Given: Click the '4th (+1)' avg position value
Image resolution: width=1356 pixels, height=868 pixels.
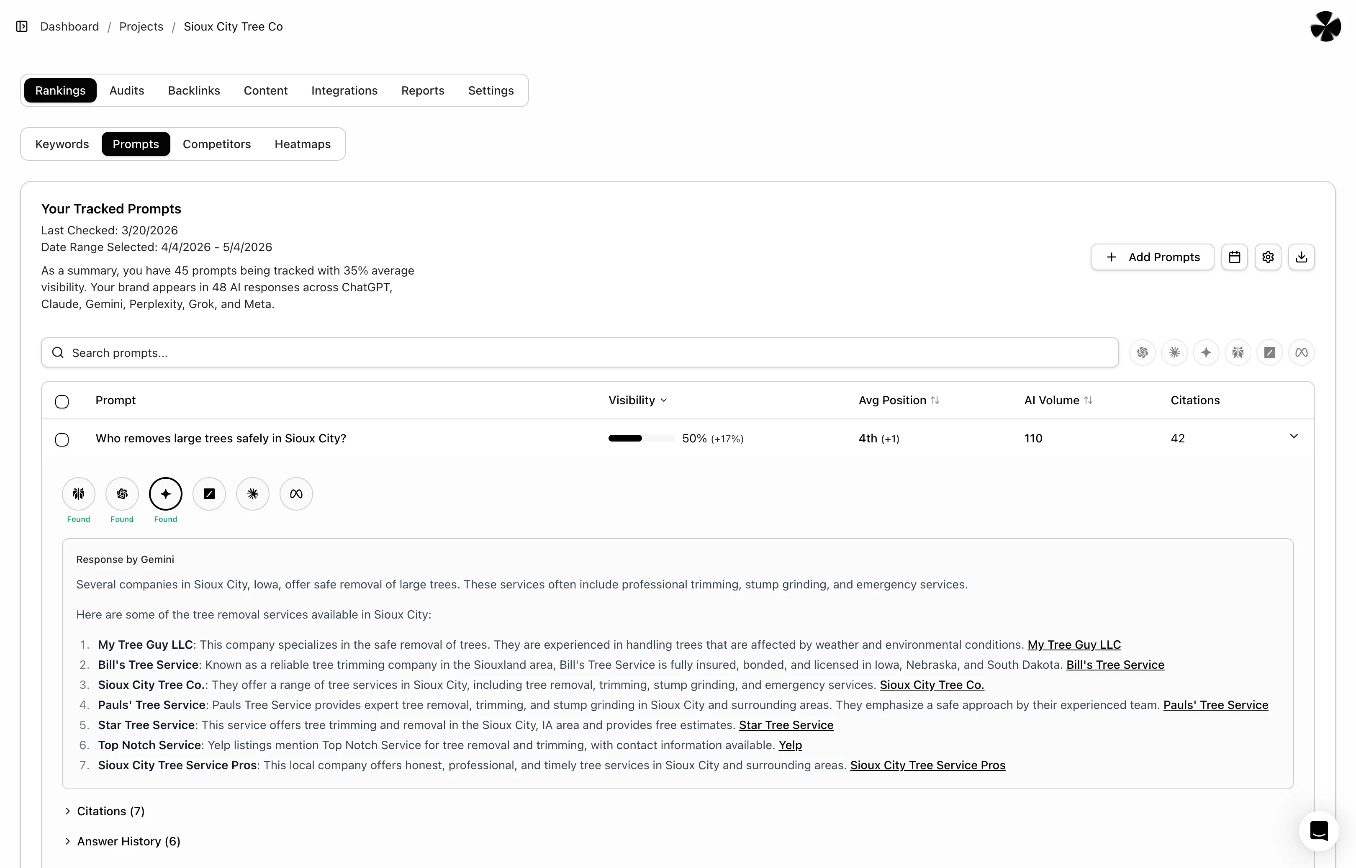Looking at the screenshot, I should [x=878, y=439].
